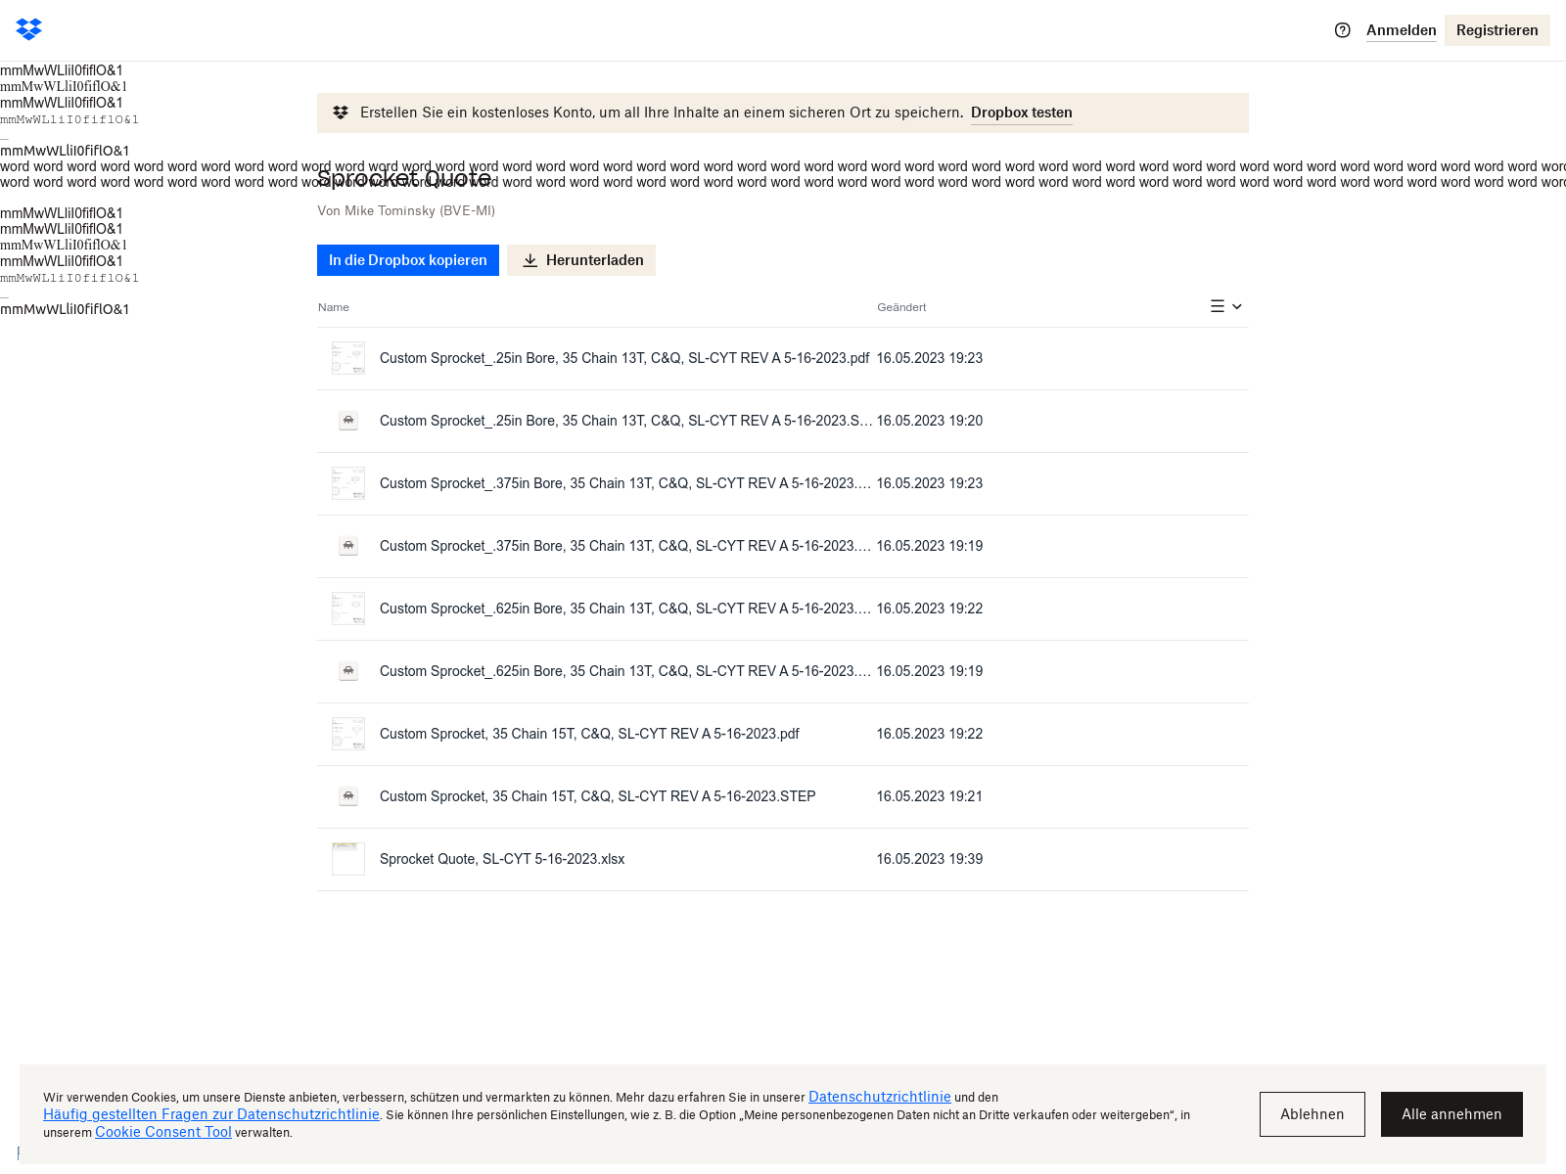Click the Sprocket Quote folder title
Screen dimensions: 1566x1174
[404, 178]
